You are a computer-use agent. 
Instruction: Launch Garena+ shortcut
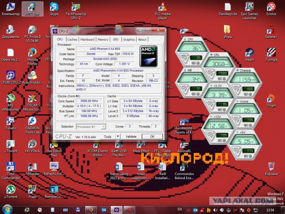271,32
